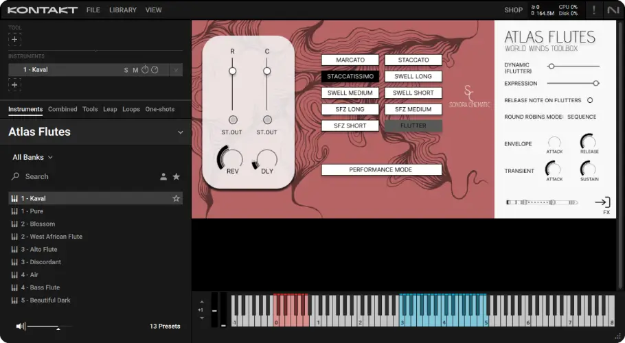The width and height of the screenshot is (625, 343).
Task: Click the piano icon beside 2 - Blossom
Action: pos(14,224)
